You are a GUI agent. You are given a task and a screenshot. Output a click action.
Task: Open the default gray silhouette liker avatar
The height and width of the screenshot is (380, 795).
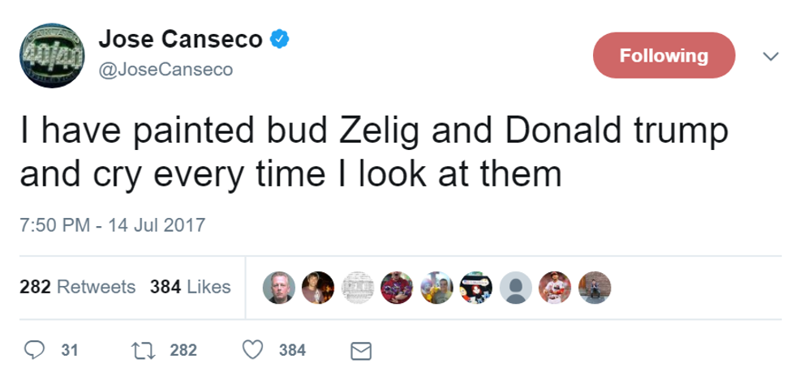click(x=514, y=287)
